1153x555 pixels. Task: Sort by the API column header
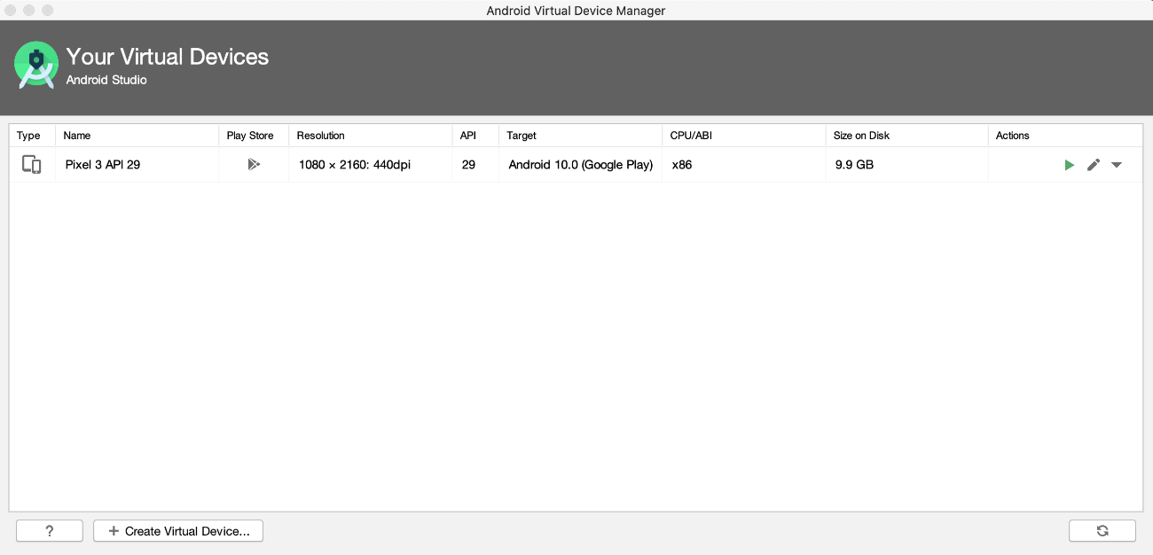pos(475,136)
